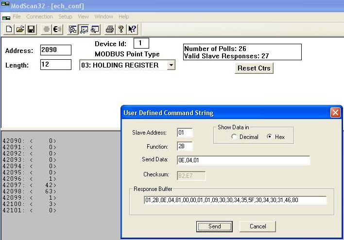Select the Hex radio button

(270, 137)
